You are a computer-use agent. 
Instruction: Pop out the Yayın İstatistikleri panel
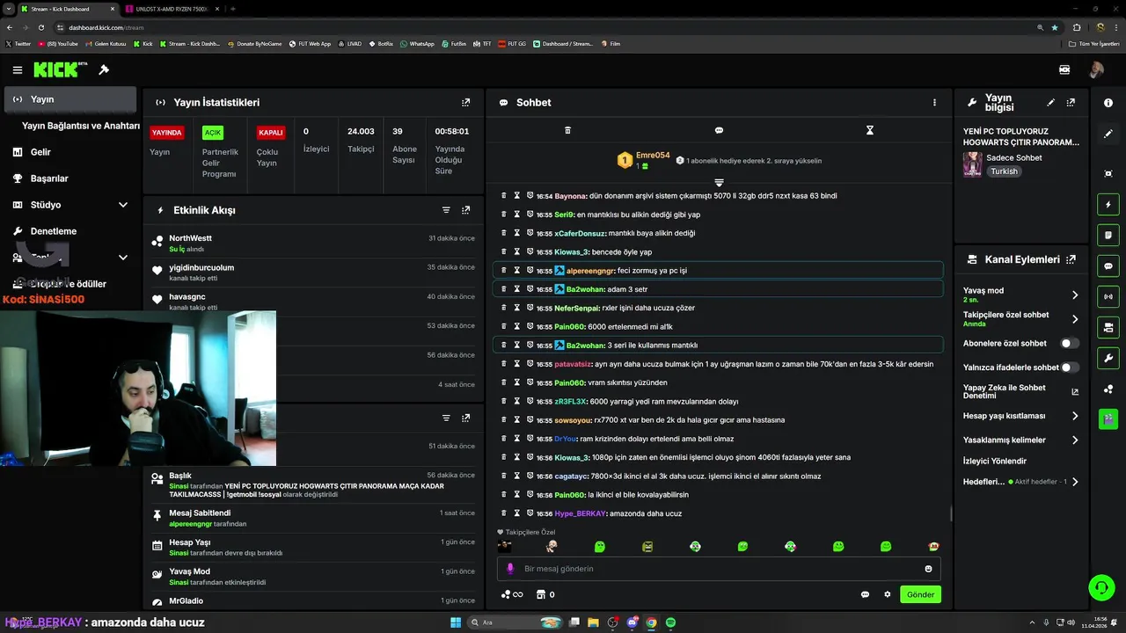466,102
